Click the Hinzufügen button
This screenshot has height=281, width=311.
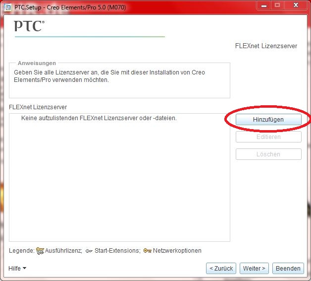coord(268,120)
